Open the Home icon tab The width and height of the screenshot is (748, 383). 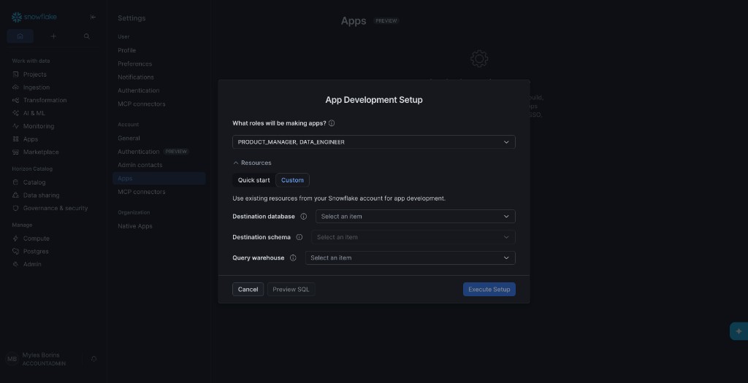pyautogui.click(x=20, y=36)
